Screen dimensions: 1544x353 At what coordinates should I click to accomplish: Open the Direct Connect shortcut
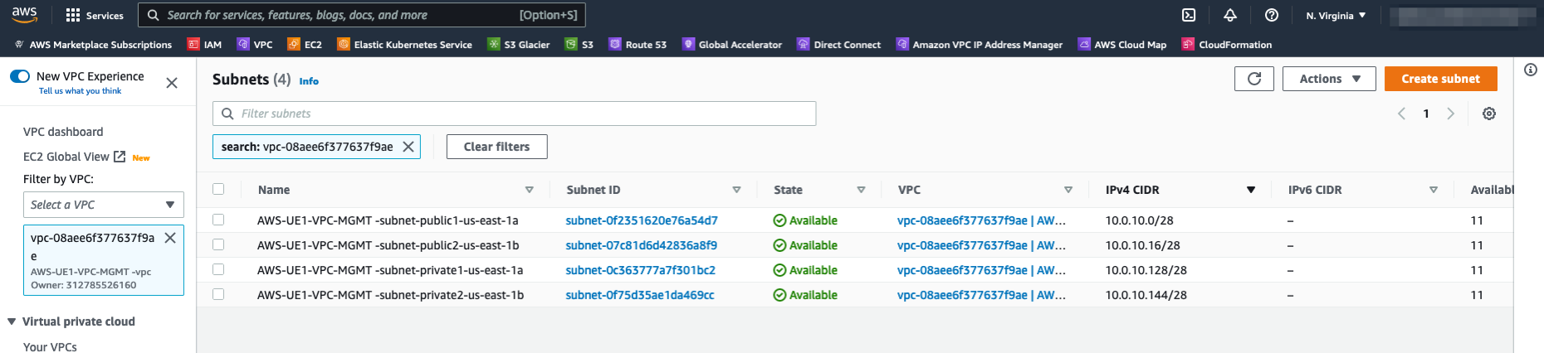pos(839,45)
